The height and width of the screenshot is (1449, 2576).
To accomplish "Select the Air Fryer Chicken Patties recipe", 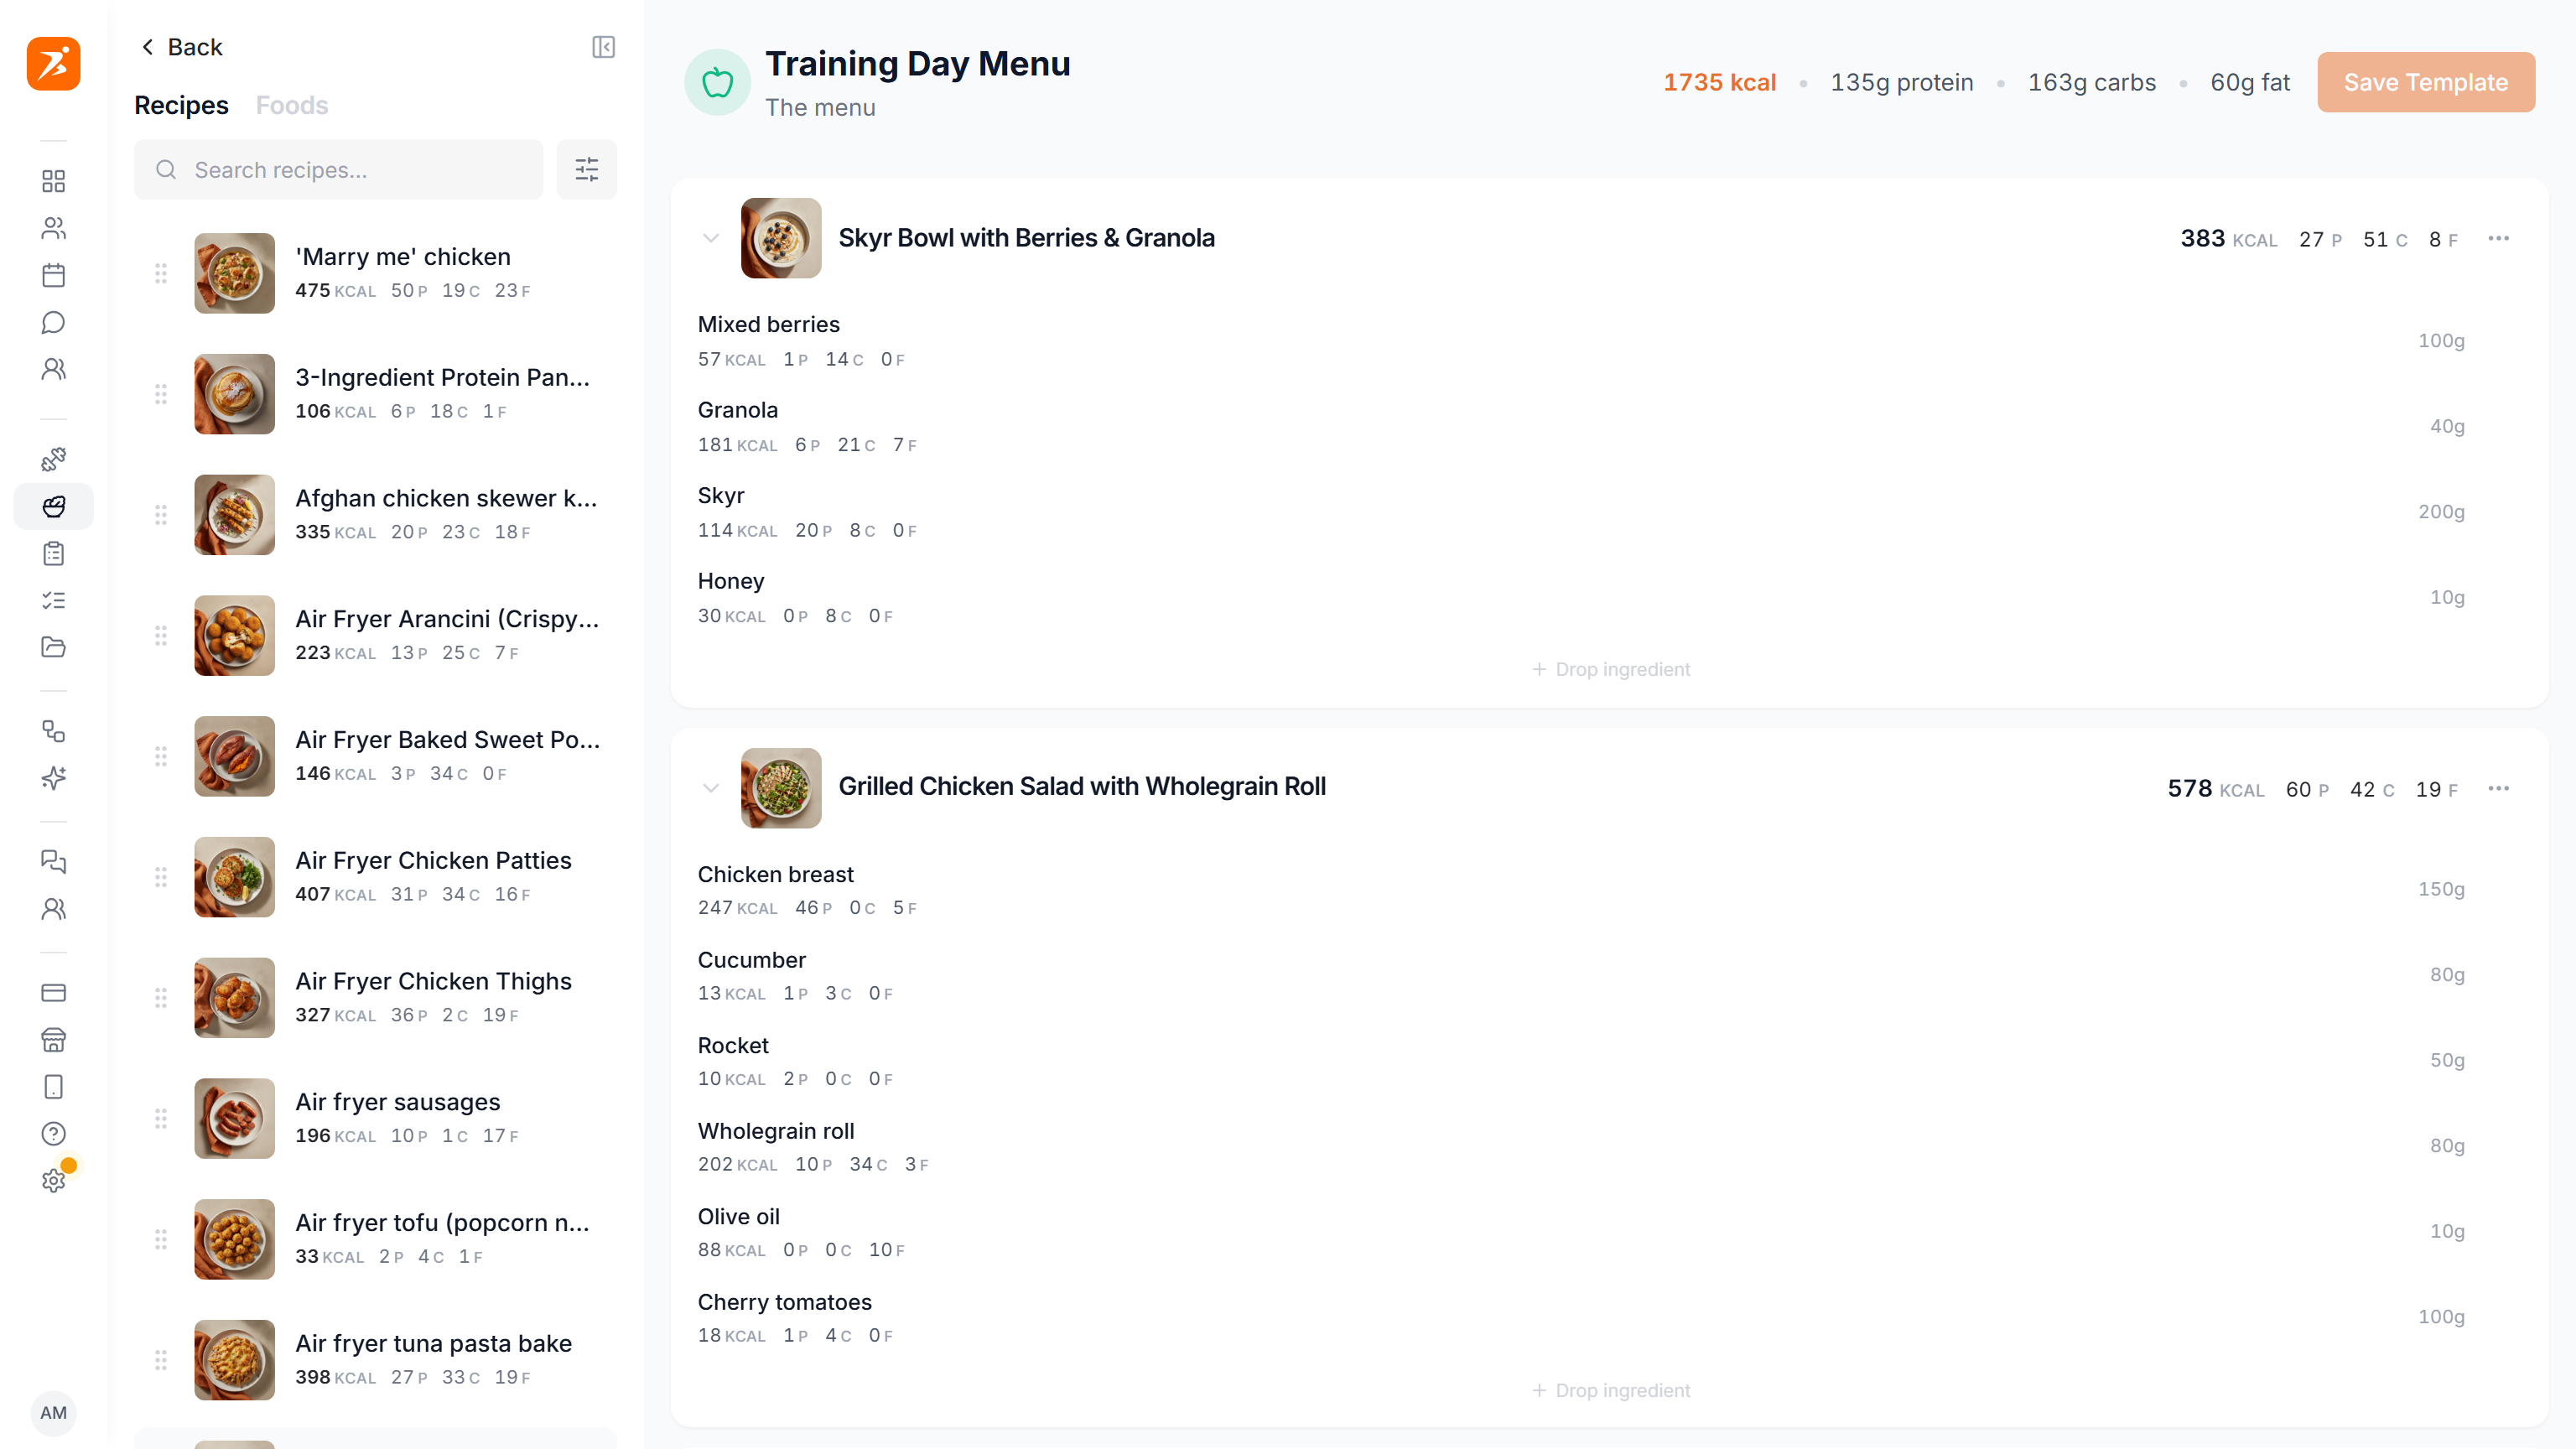I will [x=376, y=877].
